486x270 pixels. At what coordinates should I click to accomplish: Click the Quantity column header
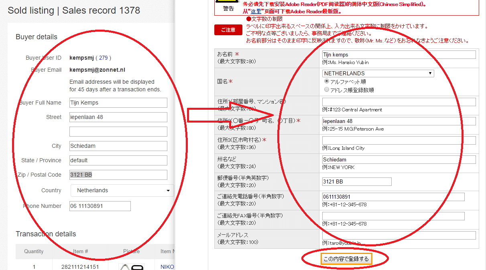[x=34, y=252]
